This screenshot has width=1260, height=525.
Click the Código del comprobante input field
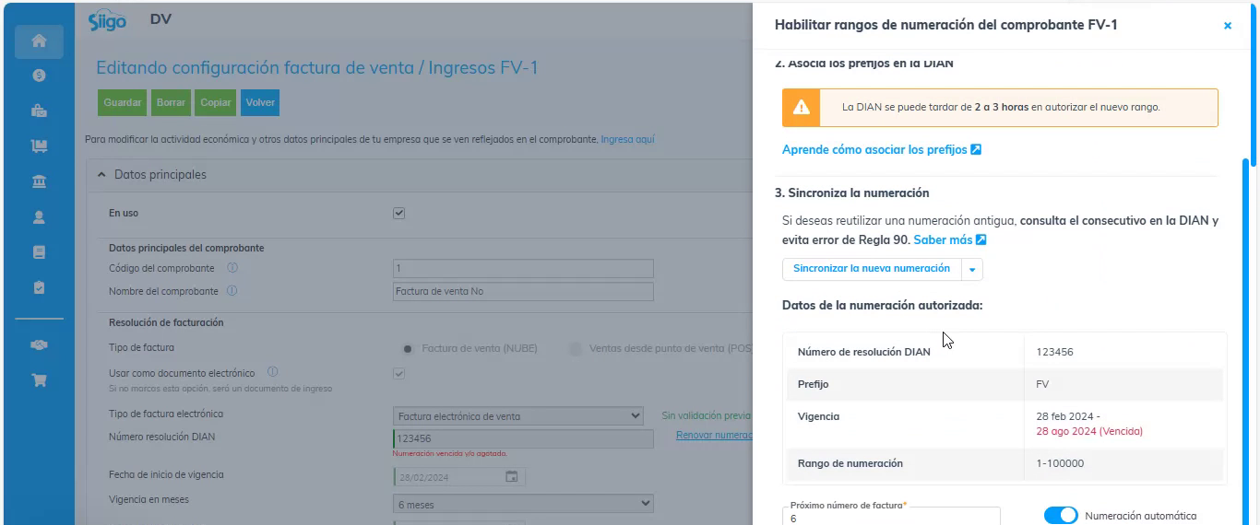523,268
